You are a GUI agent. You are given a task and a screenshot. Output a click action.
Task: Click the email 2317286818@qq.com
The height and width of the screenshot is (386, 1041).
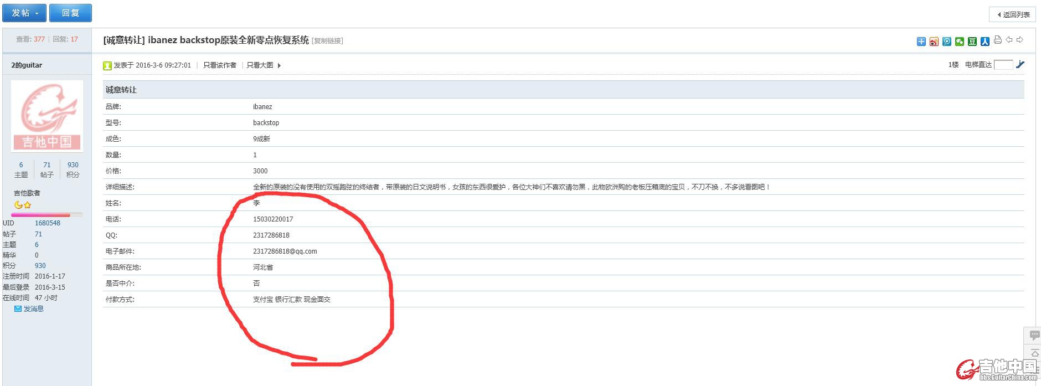[285, 251]
